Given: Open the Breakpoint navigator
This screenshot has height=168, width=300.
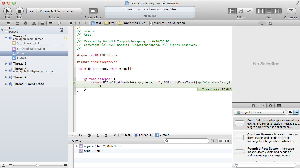Looking at the screenshot, I should point(51,23).
